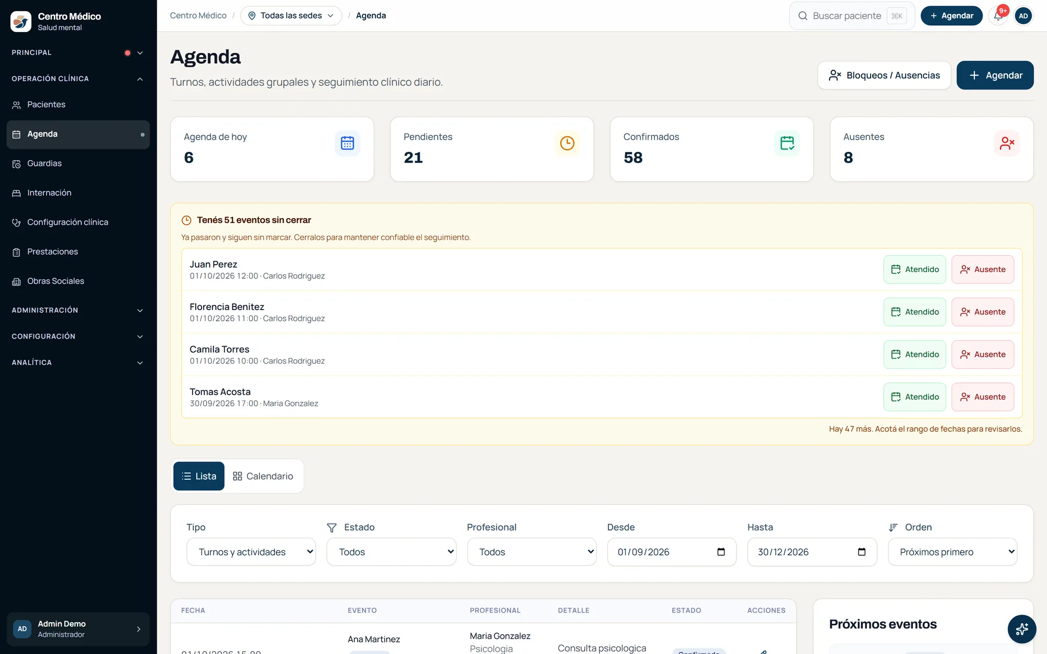Open Internación in the sidebar
Viewport: 1047px width, 654px height.
coord(78,193)
